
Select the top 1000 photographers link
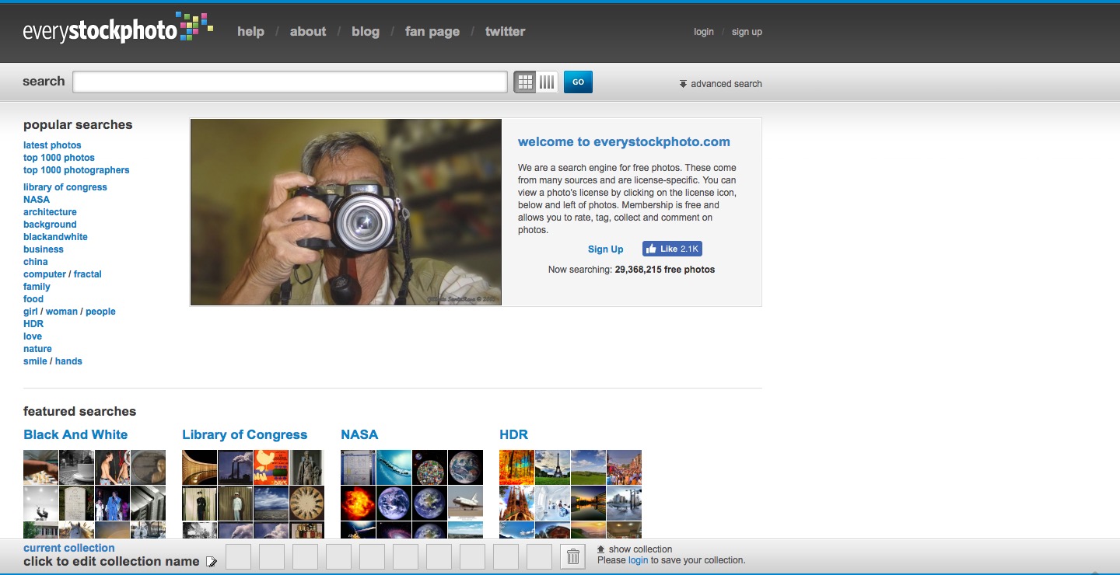pos(76,170)
